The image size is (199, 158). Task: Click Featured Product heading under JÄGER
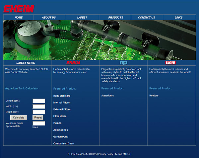161,88
